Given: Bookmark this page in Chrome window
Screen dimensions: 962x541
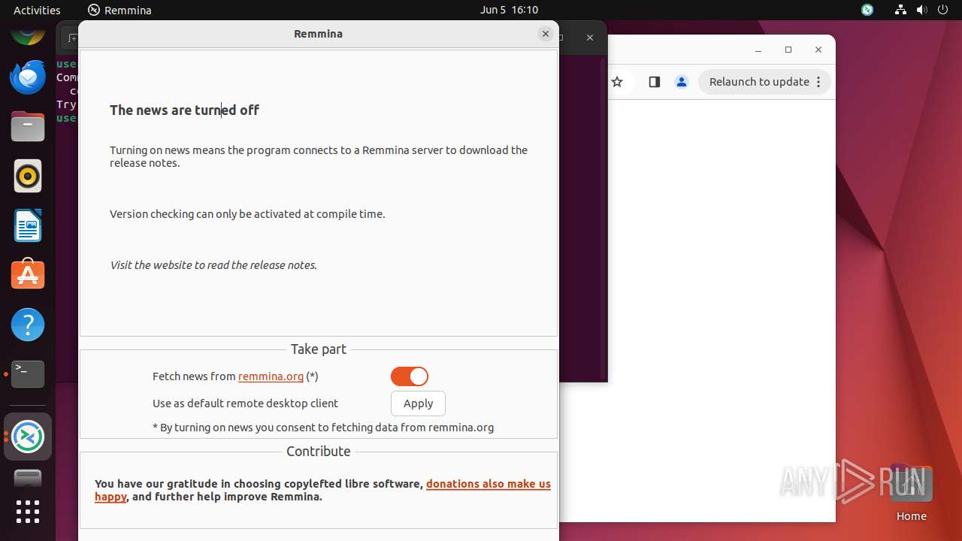Looking at the screenshot, I should point(617,82).
